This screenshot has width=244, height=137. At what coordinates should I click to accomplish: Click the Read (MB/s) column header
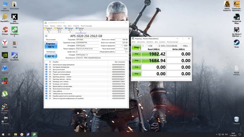153,49
